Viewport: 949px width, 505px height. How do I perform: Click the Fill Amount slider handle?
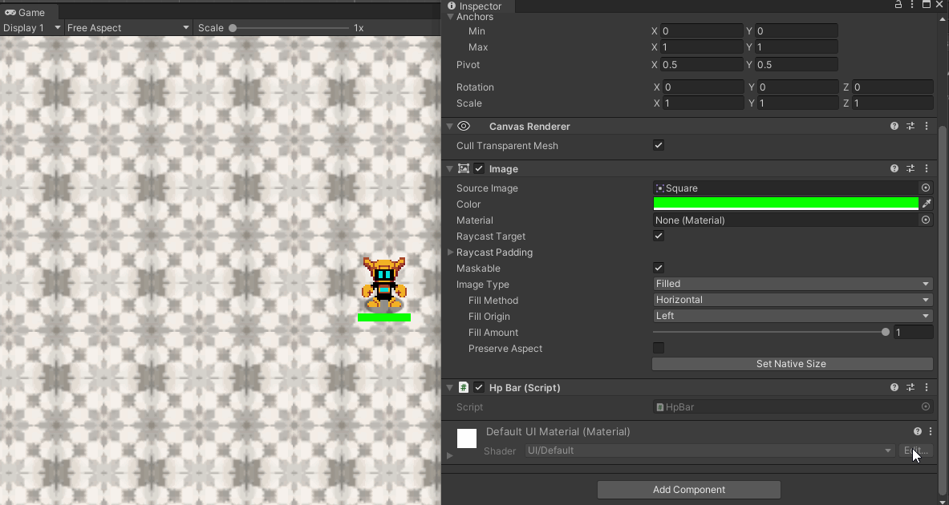tap(886, 332)
